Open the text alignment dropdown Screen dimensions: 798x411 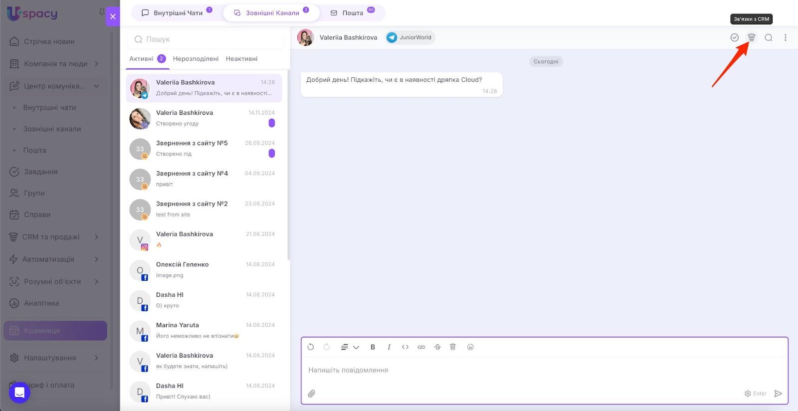[x=350, y=347]
